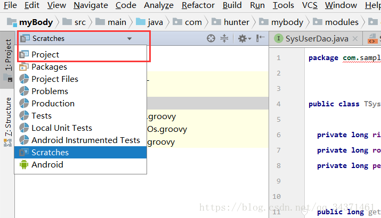This screenshot has height=218, width=381.
Task: Click the Packages view icon
Action: (23, 67)
